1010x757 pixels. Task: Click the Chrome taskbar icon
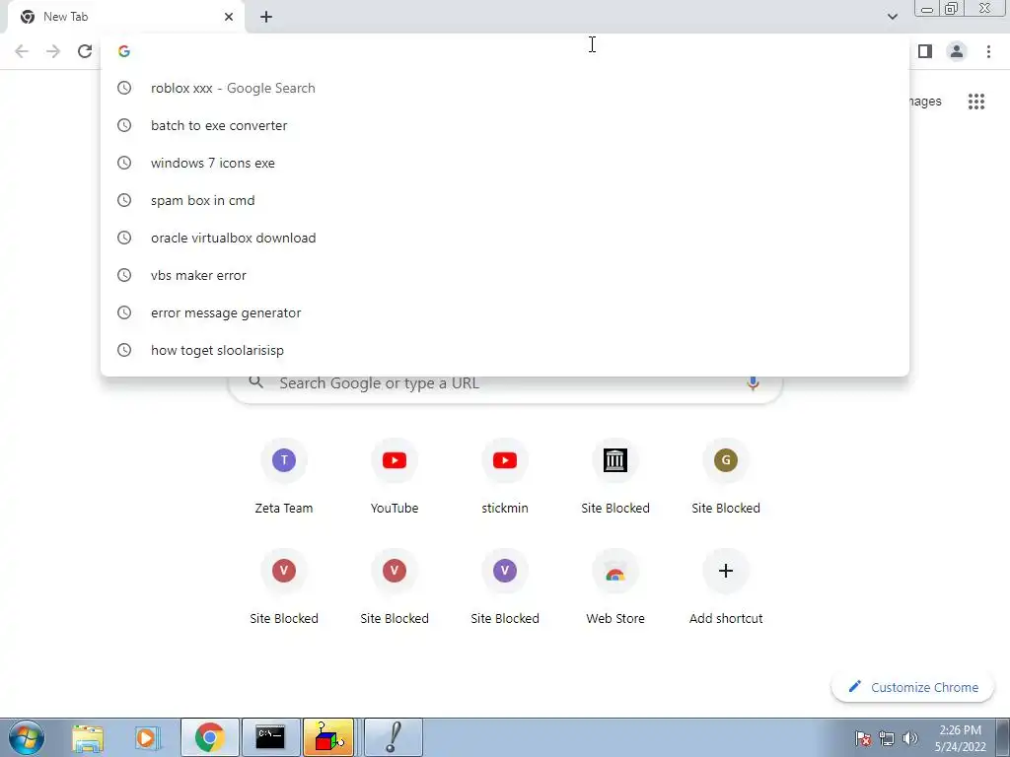[x=210, y=737]
